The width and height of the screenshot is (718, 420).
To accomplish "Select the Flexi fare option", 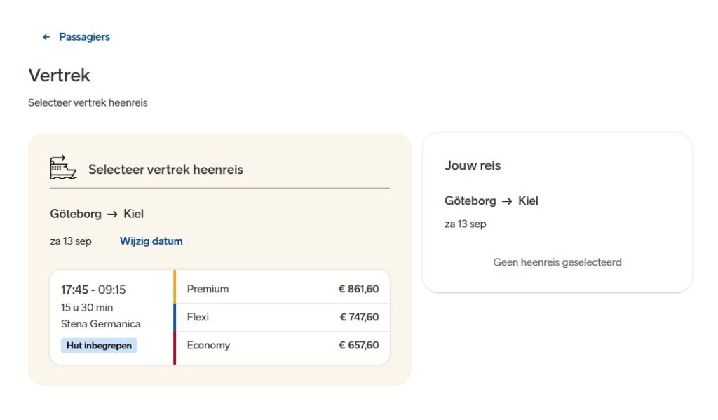I will point(283,317).
